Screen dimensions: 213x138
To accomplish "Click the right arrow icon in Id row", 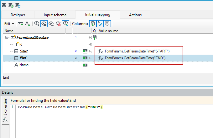I will click(x=90, y=44).
